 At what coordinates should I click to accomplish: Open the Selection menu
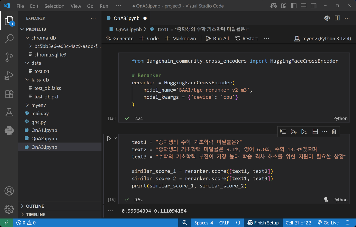[54, 6]
